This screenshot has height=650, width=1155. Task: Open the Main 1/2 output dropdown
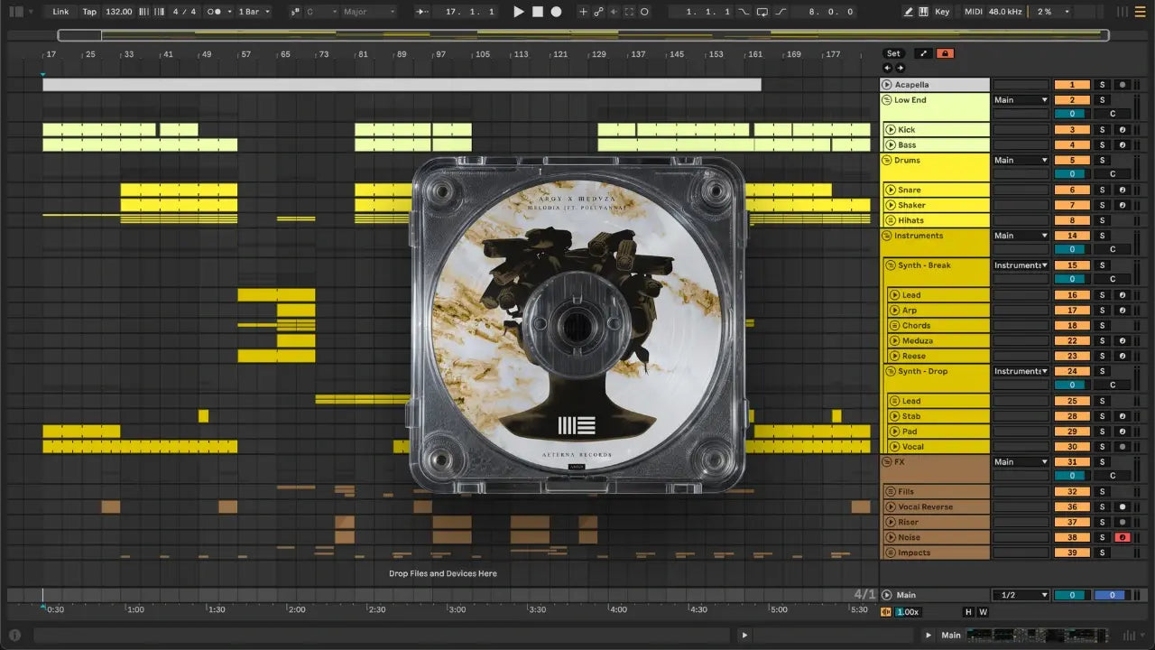point(1021,595)
